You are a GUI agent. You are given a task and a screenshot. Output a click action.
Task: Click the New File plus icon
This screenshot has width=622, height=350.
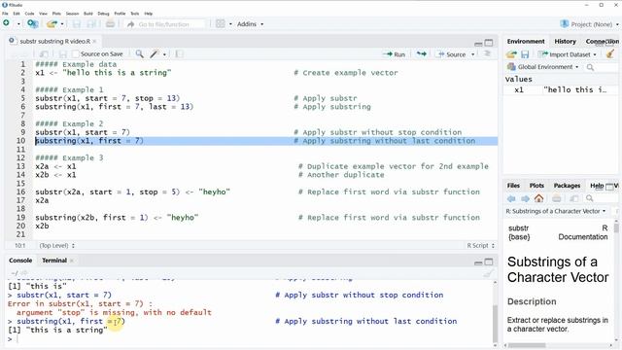point(7,23)
